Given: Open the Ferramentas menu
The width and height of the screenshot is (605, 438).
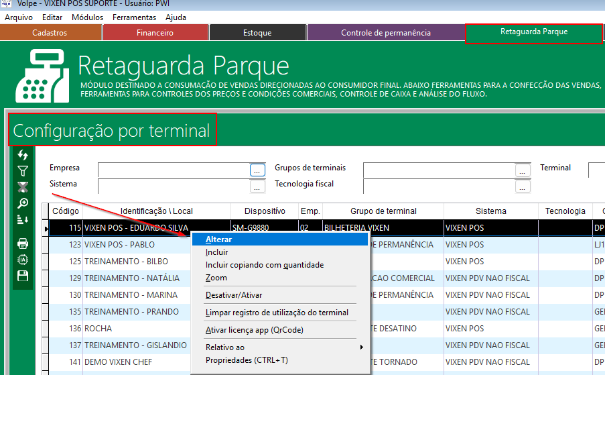Looking at the screenshot, I should click(134, 17).
